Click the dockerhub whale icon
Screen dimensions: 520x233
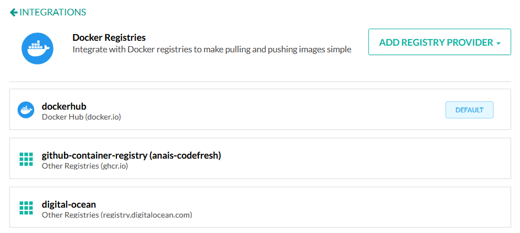26,110
